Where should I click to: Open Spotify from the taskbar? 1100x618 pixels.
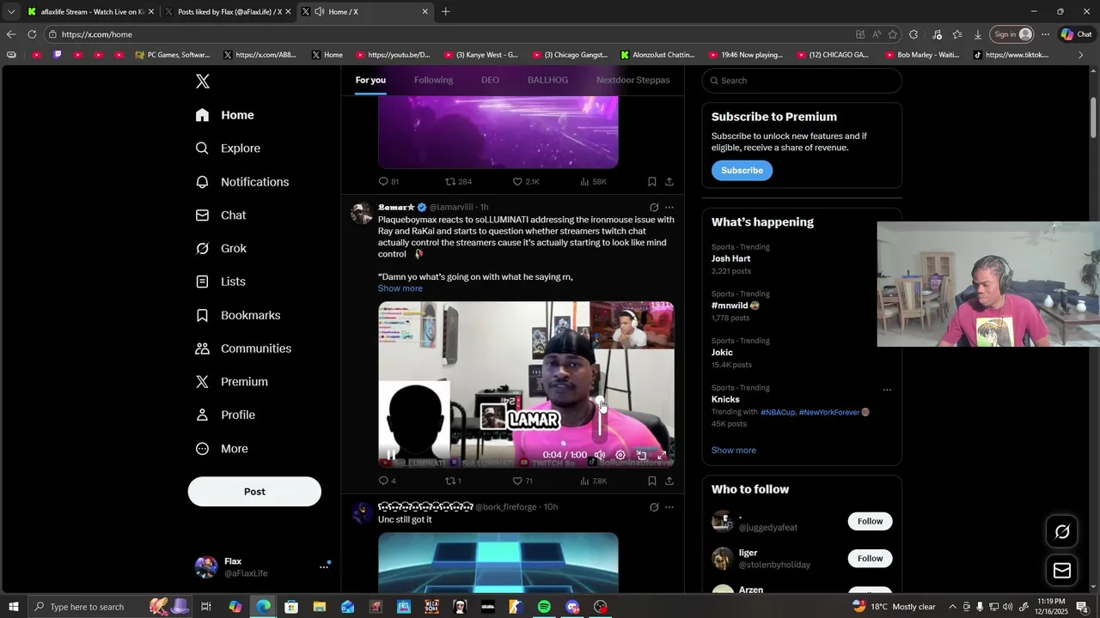tap(544, 607)
